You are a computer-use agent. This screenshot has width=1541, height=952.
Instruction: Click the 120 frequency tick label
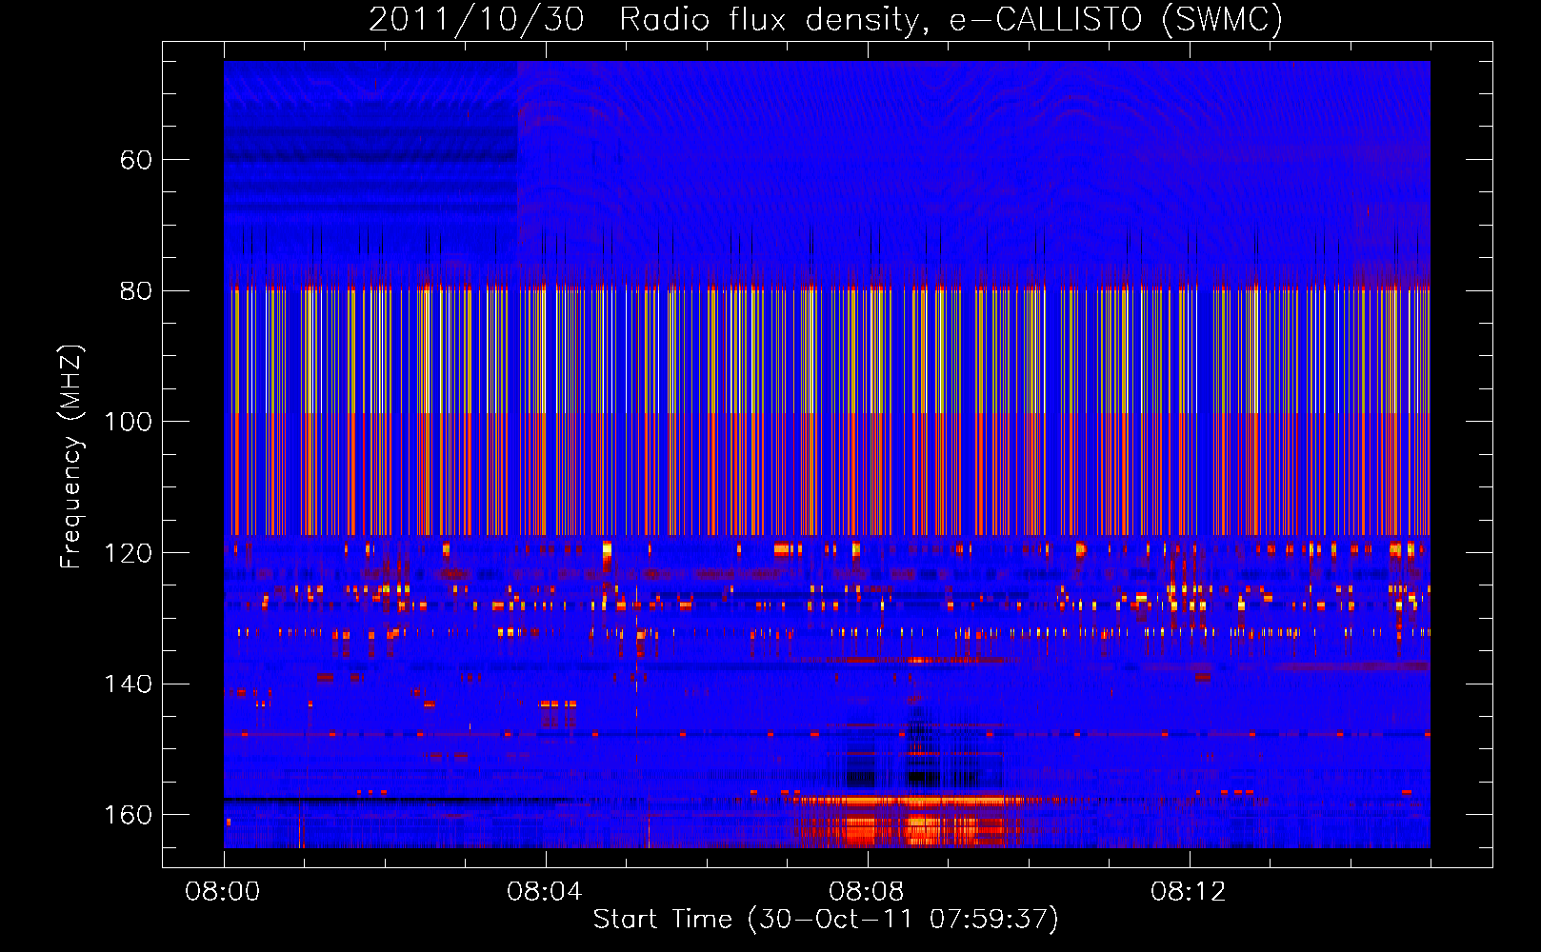click(x=128, y=553)
